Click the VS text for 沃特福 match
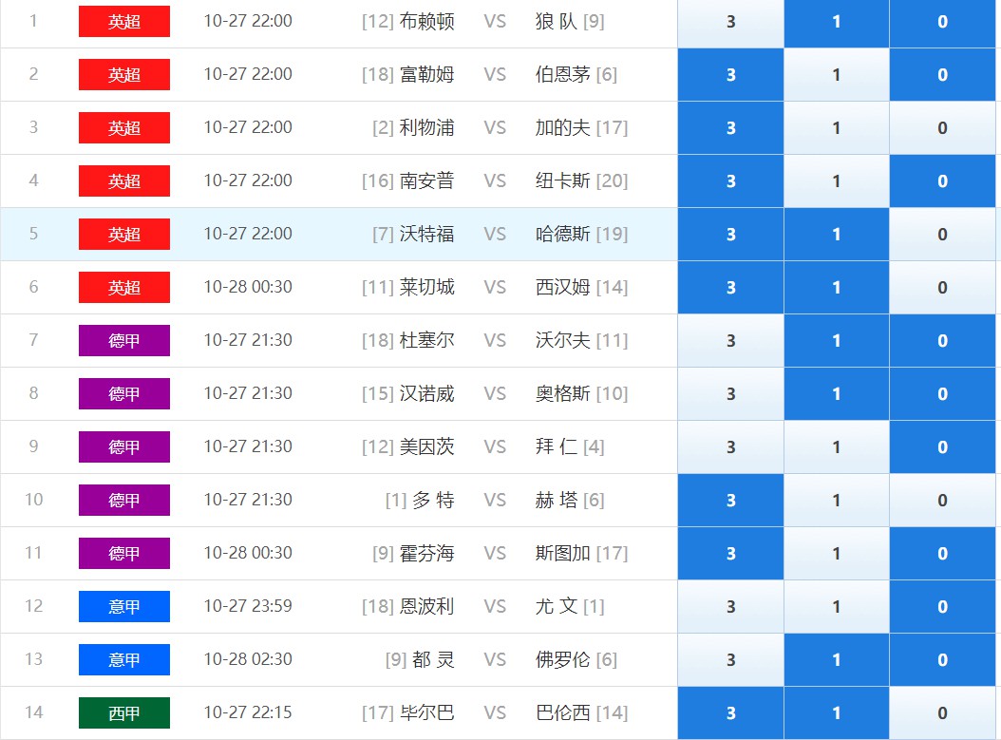Screen dimensions: 1001x740 tap(495, 235)
